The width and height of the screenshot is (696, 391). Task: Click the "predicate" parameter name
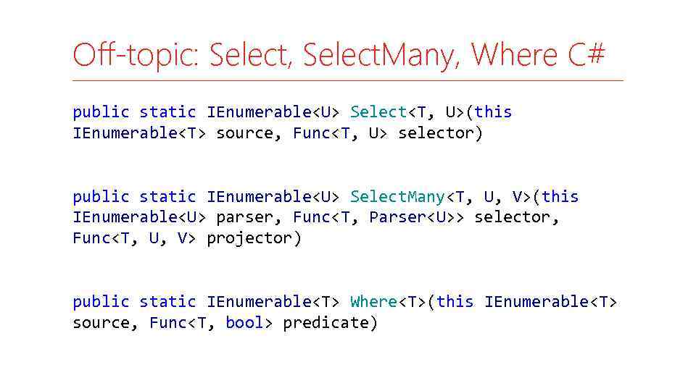pyautogui.click(x=330, y=323)
